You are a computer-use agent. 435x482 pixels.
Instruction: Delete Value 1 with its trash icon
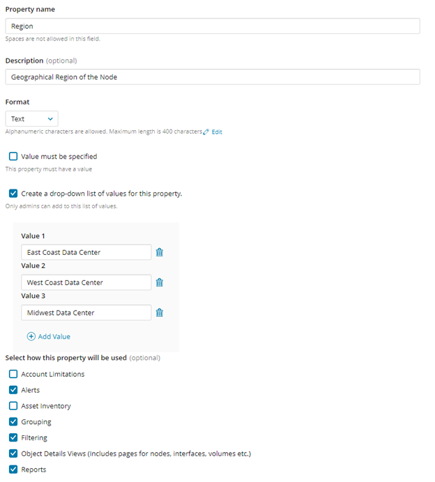(x=159, y=252)
